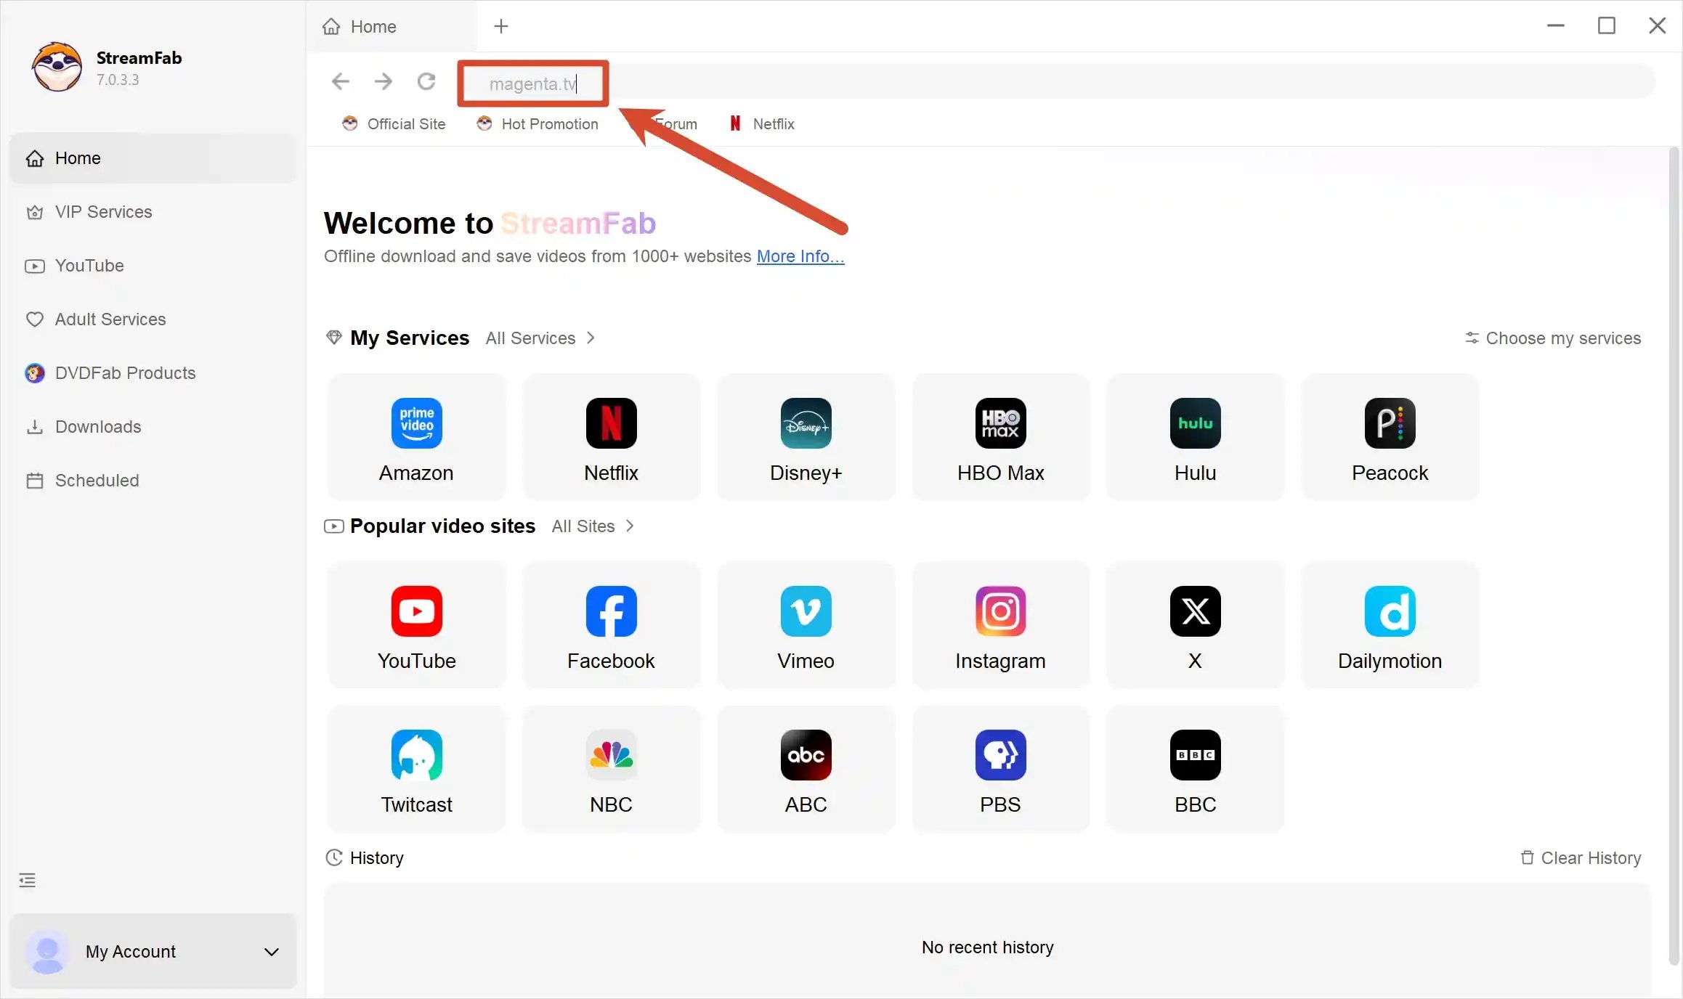Launch the Vimeo site tile
The height and width of the screenshot is (999, 1683).
[806, 625]
